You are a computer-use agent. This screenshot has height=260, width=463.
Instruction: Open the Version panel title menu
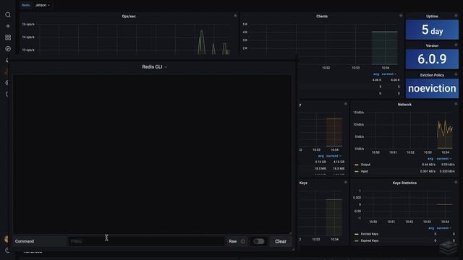point(432,45)
